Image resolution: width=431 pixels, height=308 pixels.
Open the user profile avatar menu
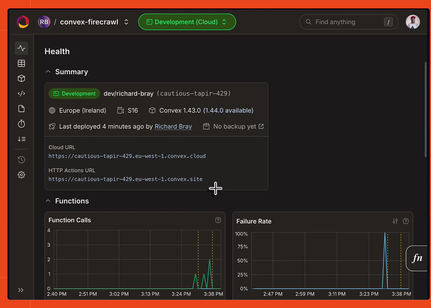[x=413, y=22]
